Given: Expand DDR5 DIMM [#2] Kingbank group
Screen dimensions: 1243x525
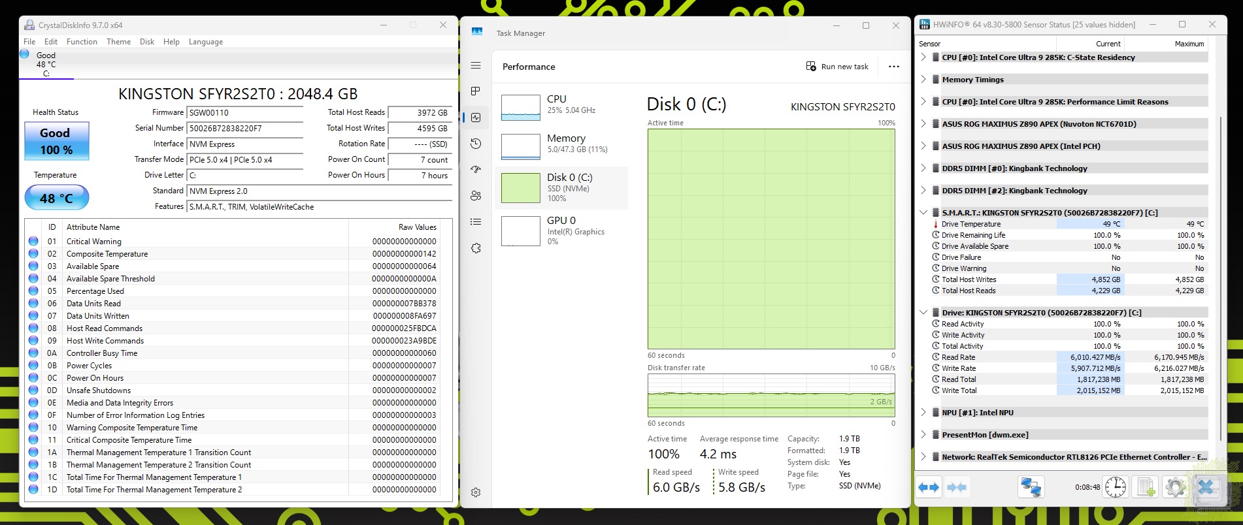Looking at the screenshot, I should pos(923,191).
